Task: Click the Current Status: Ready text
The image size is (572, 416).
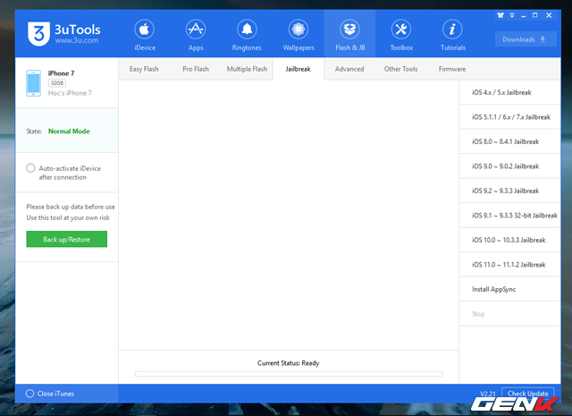Action: point(288,363)
